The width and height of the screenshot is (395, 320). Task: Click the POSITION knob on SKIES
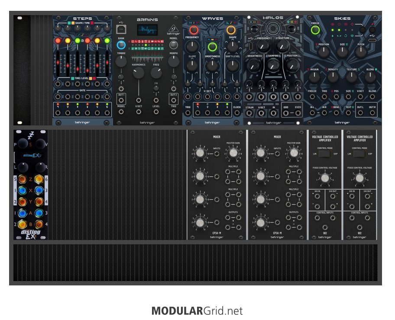tap(324, 52)
